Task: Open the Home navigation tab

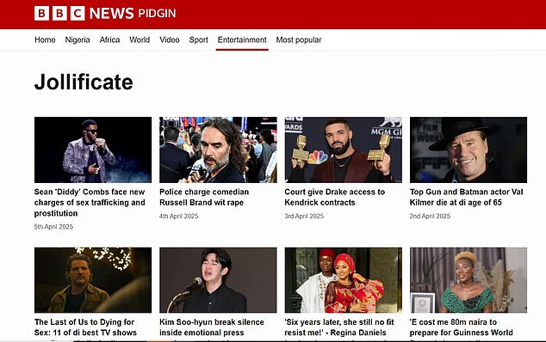Action: [x=45, y=40]
